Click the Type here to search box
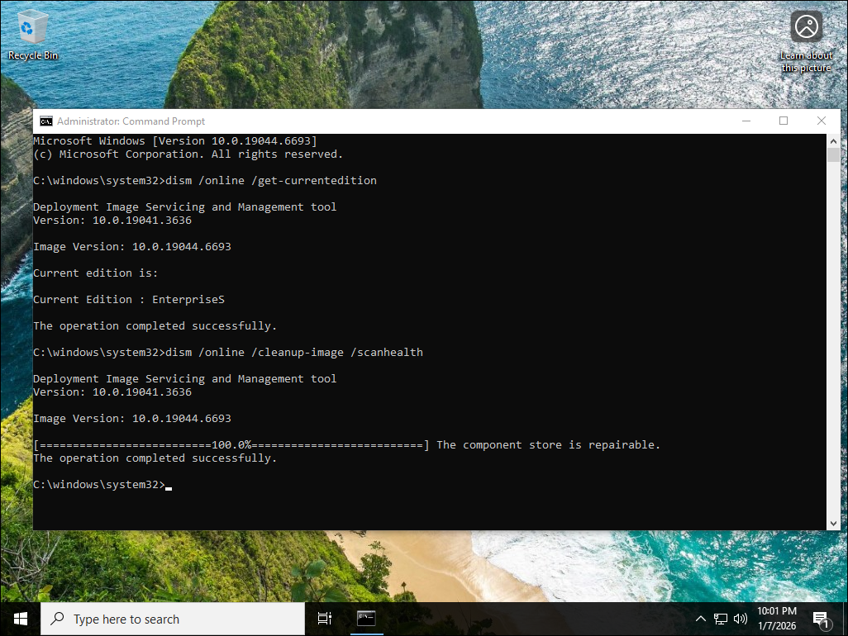Image resolution: width=848 pixels, height=636 pixels. click(173, 619)
